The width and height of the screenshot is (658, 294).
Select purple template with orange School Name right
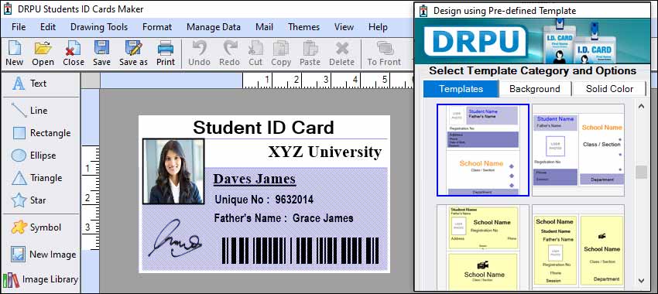(x=578, y=150)
